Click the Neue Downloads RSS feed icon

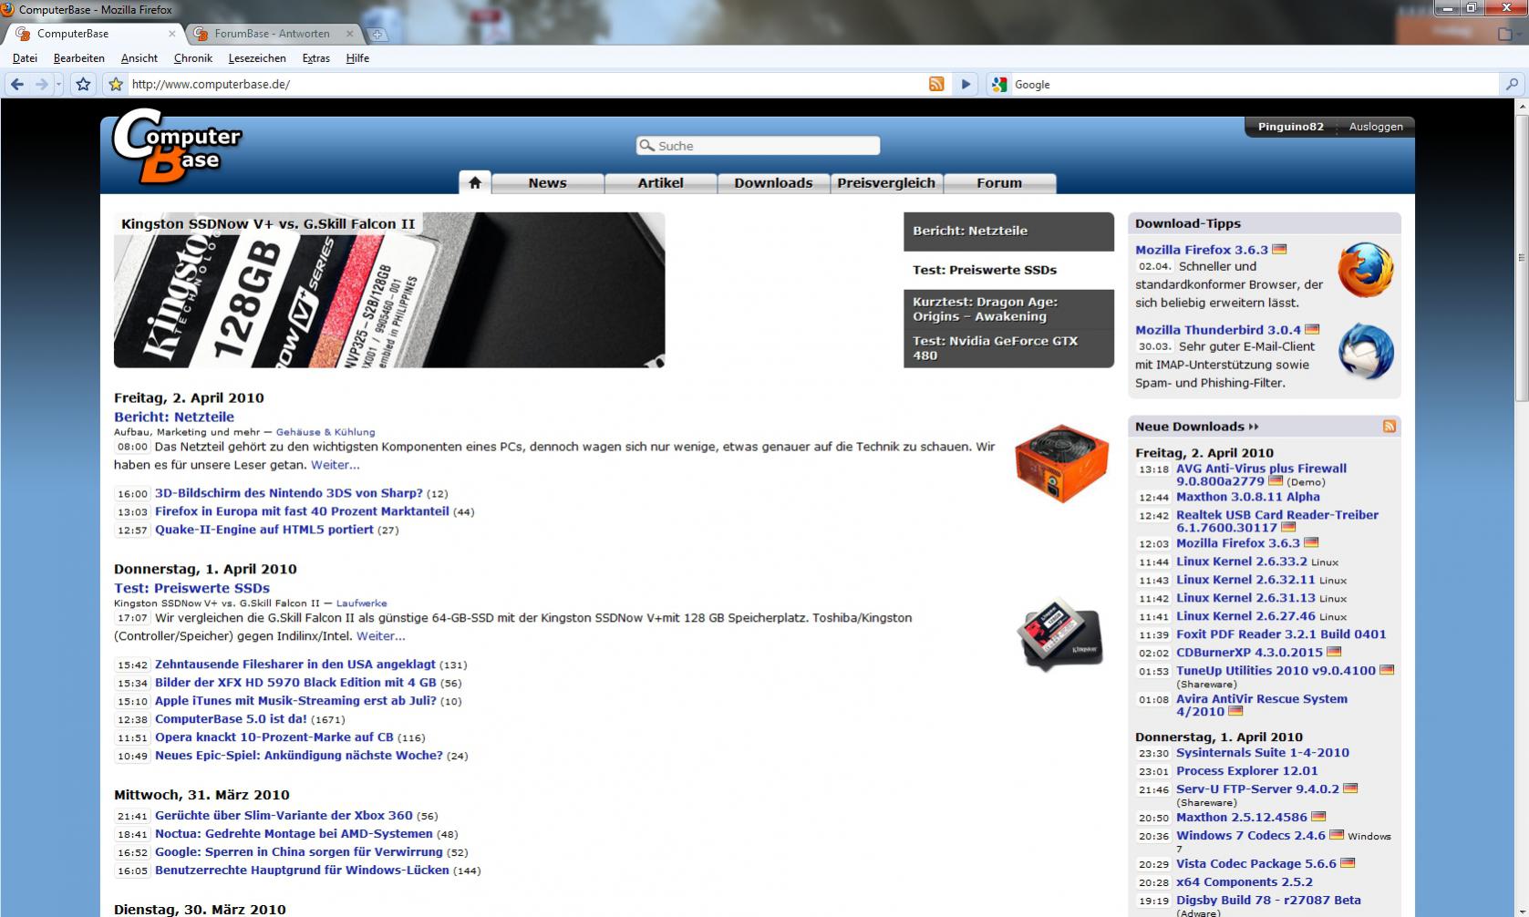click(x=1390, y=427)
